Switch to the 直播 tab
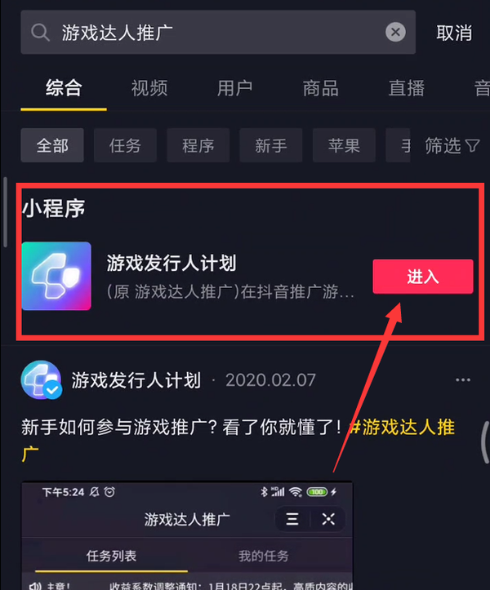This screenshot has width=490, height=590. click(x=407, y=88)
